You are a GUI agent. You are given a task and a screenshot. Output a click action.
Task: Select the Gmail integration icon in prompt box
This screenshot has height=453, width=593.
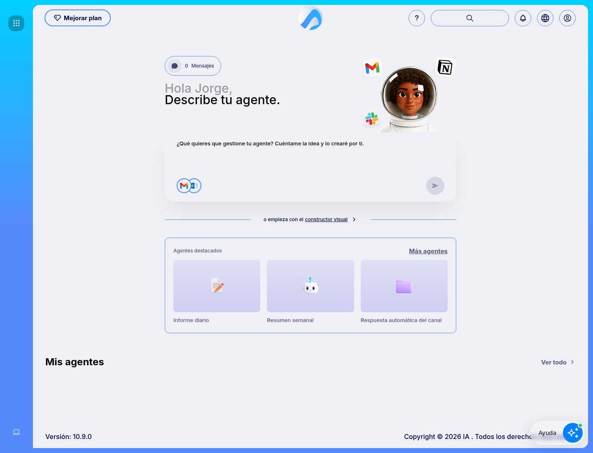(x=184, y=186)
